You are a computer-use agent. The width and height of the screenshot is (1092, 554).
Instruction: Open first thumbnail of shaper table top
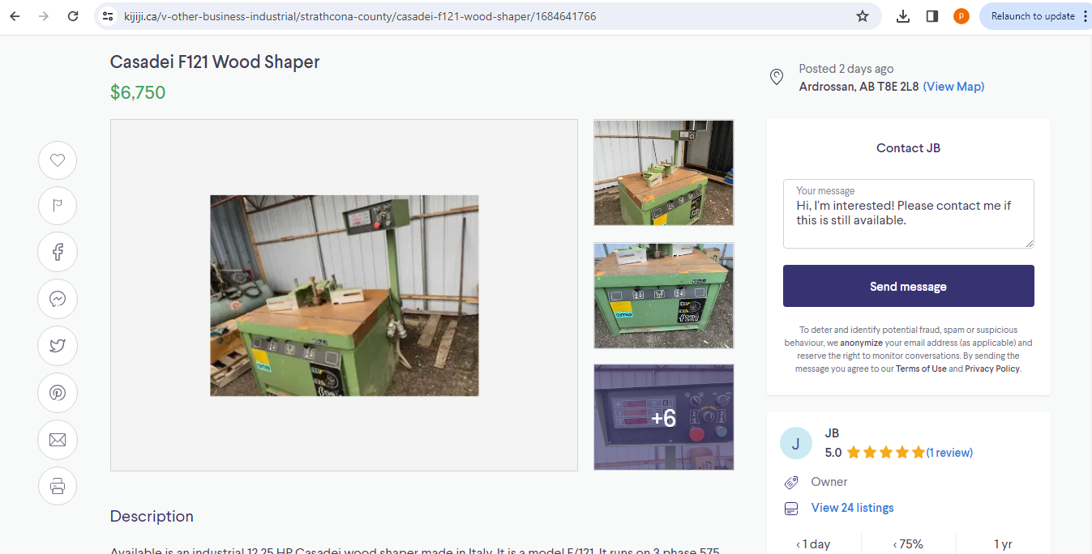point(663,173)
